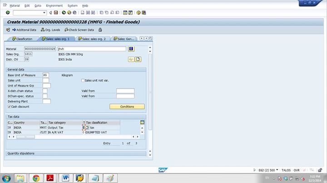Image resolution: width=327 pixels, height=183 pixels.
Task: Click the Check Screen Data button
Action: [x=79, y=30]
